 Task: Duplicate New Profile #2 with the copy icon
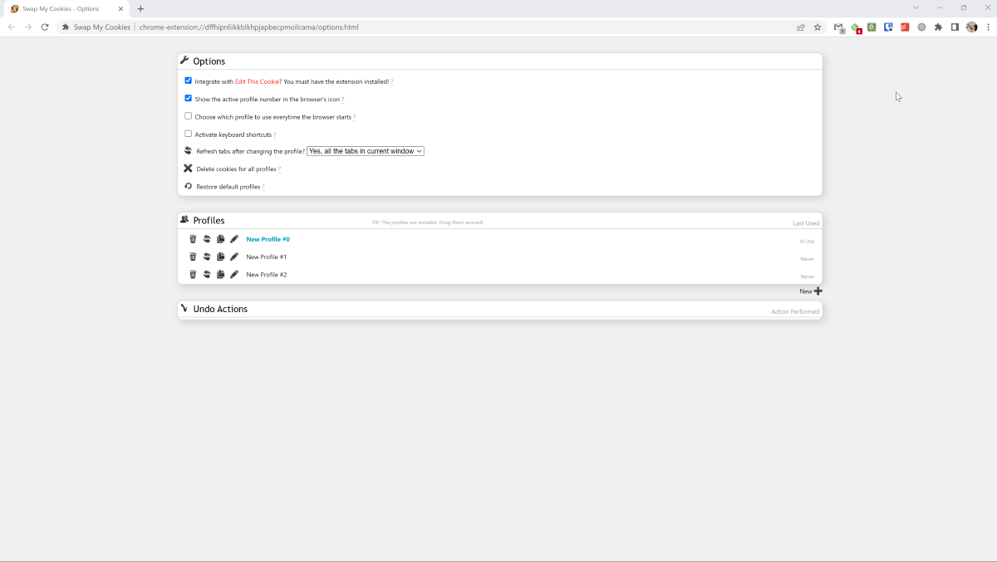coord(219,274)
